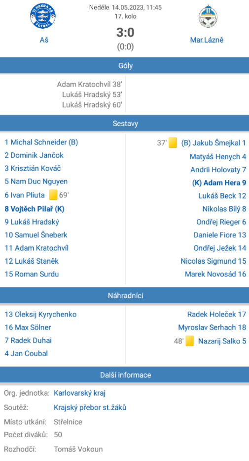
Task: Select the Sestavy section header
Action: (124, 124)
